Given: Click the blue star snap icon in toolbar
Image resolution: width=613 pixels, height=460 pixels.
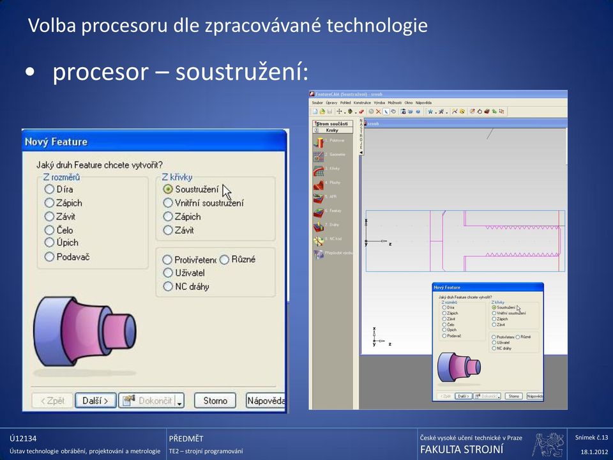Looking at the screenshot, I should point(430,111).
